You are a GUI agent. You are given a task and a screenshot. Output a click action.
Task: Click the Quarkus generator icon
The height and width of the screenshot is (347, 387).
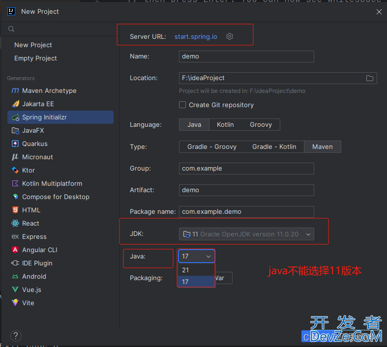pyautogui.click(x=15, y=144)
